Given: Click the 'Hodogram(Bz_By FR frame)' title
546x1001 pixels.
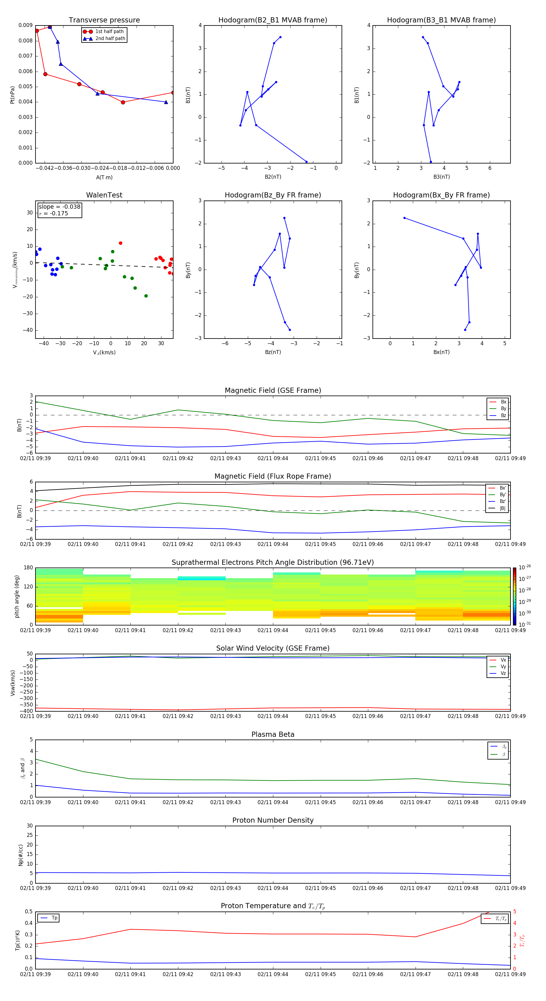Looking at the screenshot, I should [x=273, y=195].
